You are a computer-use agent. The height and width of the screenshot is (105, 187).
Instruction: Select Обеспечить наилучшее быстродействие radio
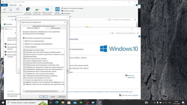24,44
